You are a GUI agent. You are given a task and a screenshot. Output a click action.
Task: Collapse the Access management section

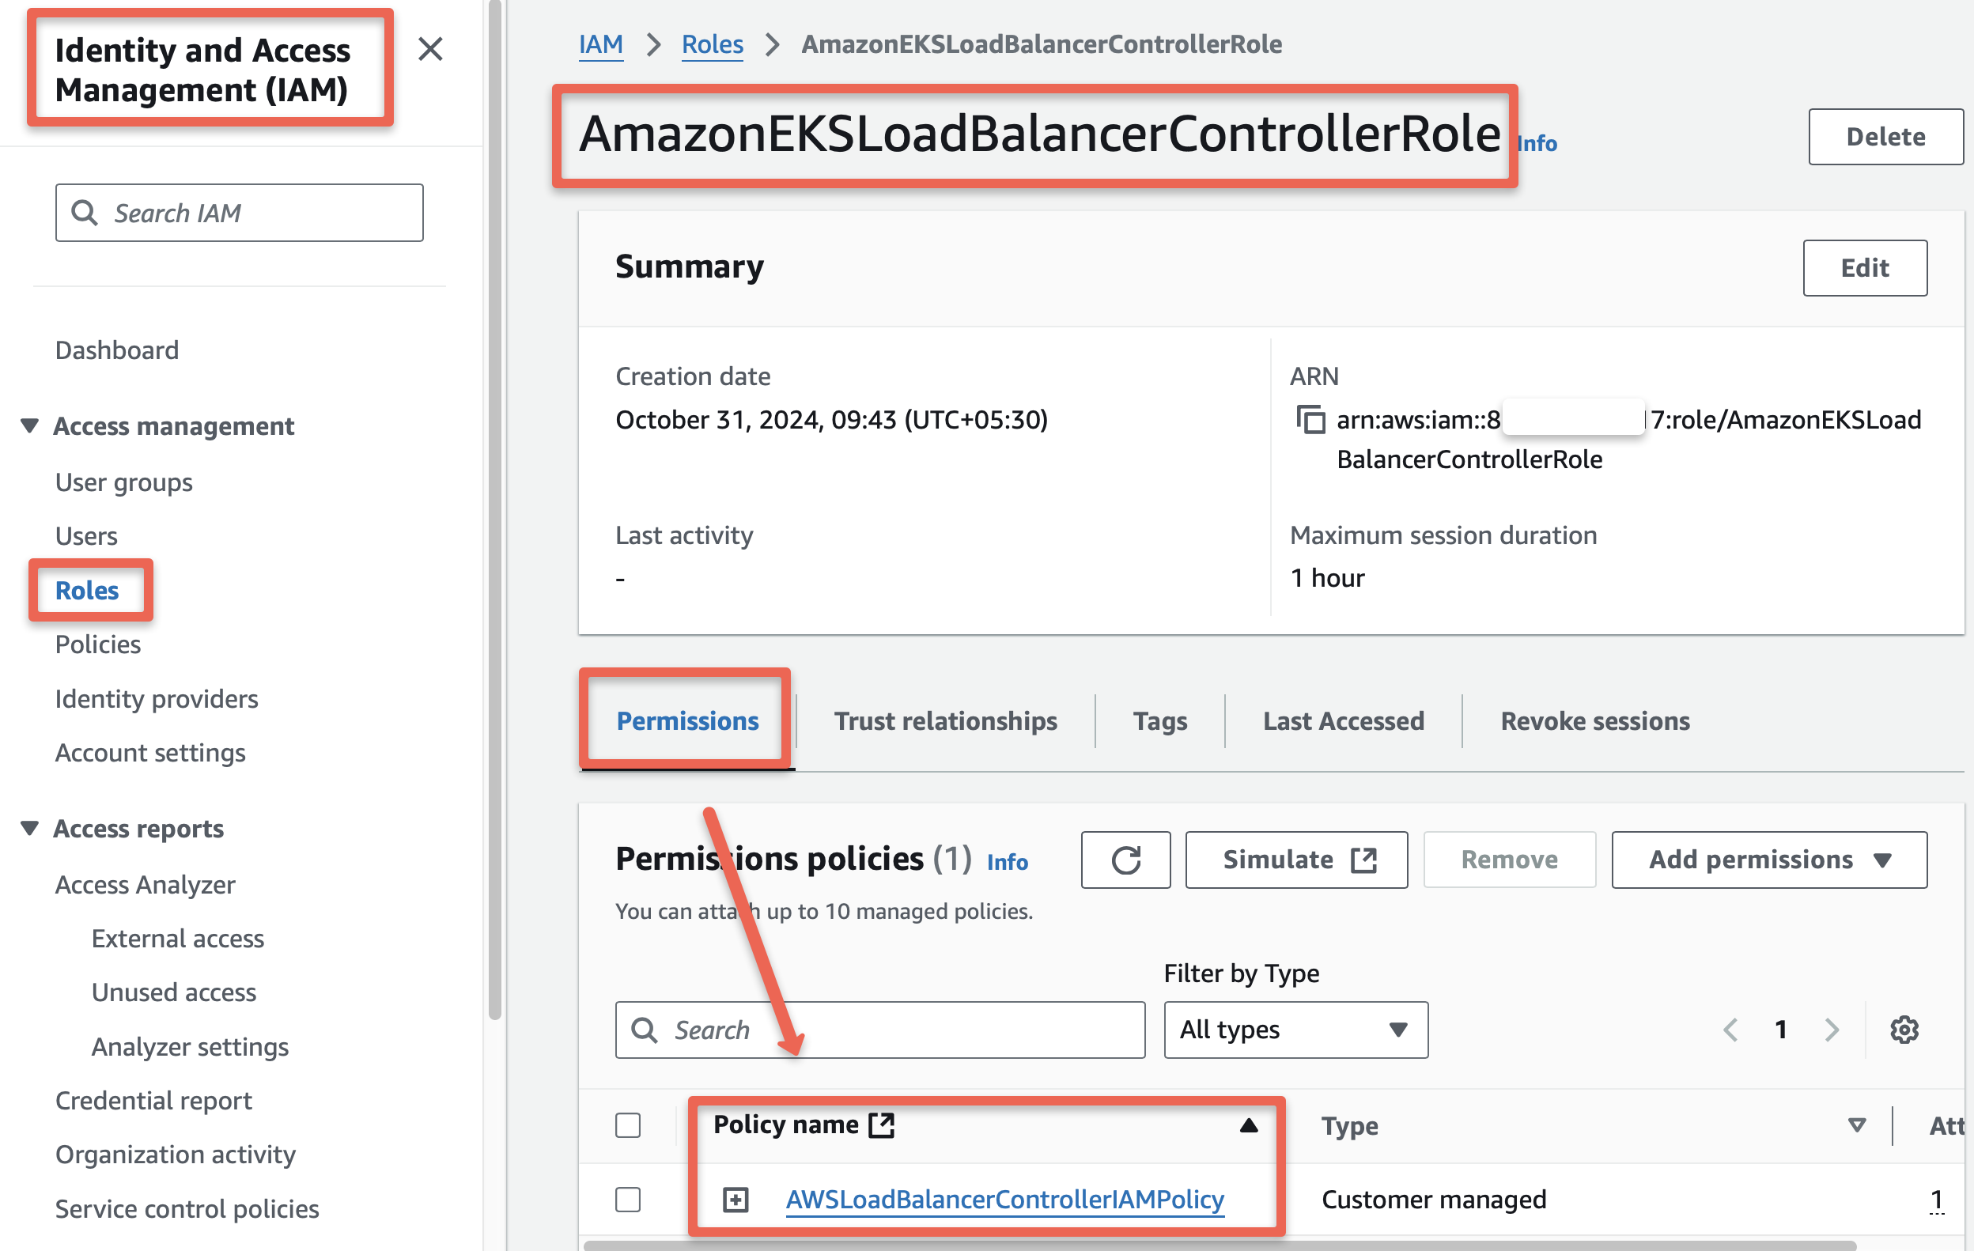click(x=29, y=425)
